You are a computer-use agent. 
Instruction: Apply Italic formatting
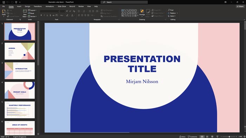pos(44,15)
